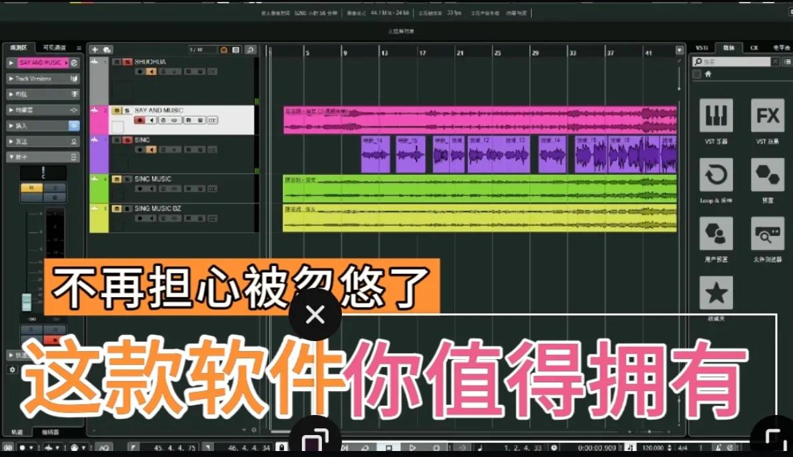Image resolution: width=793 pixels, height=457 pixels.
Task: Click the Stop button in the transport
Action: point(389,448)
